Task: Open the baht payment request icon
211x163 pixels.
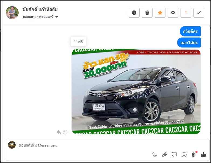Action: (x=194, y=155)
